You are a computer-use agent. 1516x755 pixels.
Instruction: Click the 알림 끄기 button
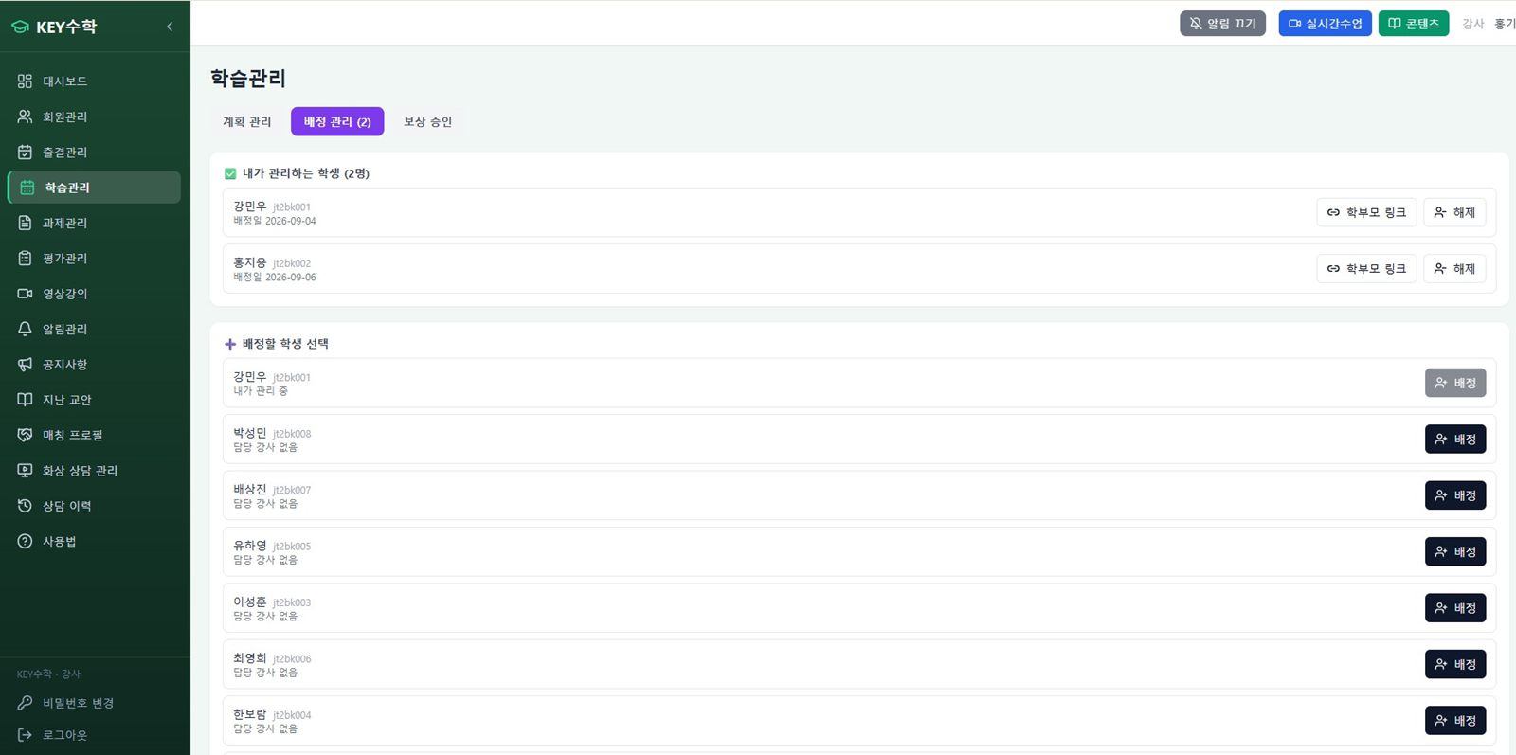click(1222, 24)
